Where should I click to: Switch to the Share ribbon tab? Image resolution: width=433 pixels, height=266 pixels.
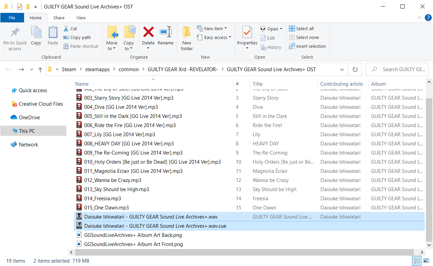tap(59, 18)
